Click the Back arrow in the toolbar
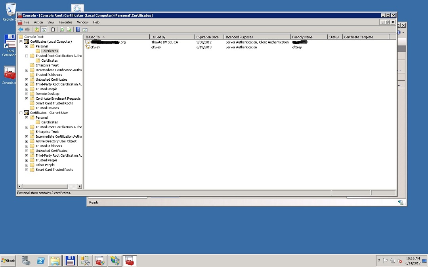The width and height of the screenshot is (428, 267). point(21,30)
